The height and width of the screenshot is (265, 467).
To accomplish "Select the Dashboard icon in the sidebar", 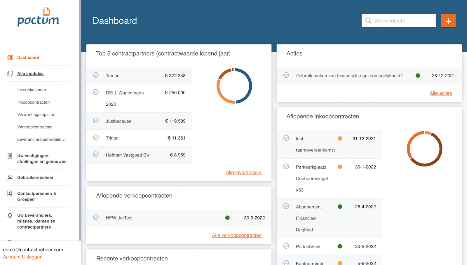I will click(x=10, y=57).
